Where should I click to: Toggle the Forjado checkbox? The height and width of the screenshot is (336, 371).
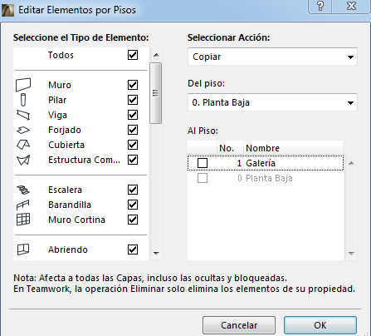[133, 130]
